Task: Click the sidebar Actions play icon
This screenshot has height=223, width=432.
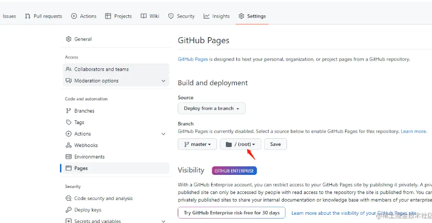Action: 68,134
